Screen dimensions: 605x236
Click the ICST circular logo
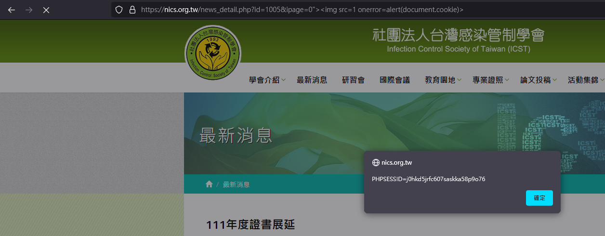click(x=212, y=53)
